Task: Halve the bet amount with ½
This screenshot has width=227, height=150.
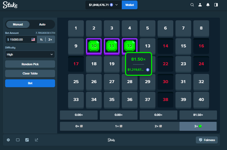Action: click(x=41, y=40)
